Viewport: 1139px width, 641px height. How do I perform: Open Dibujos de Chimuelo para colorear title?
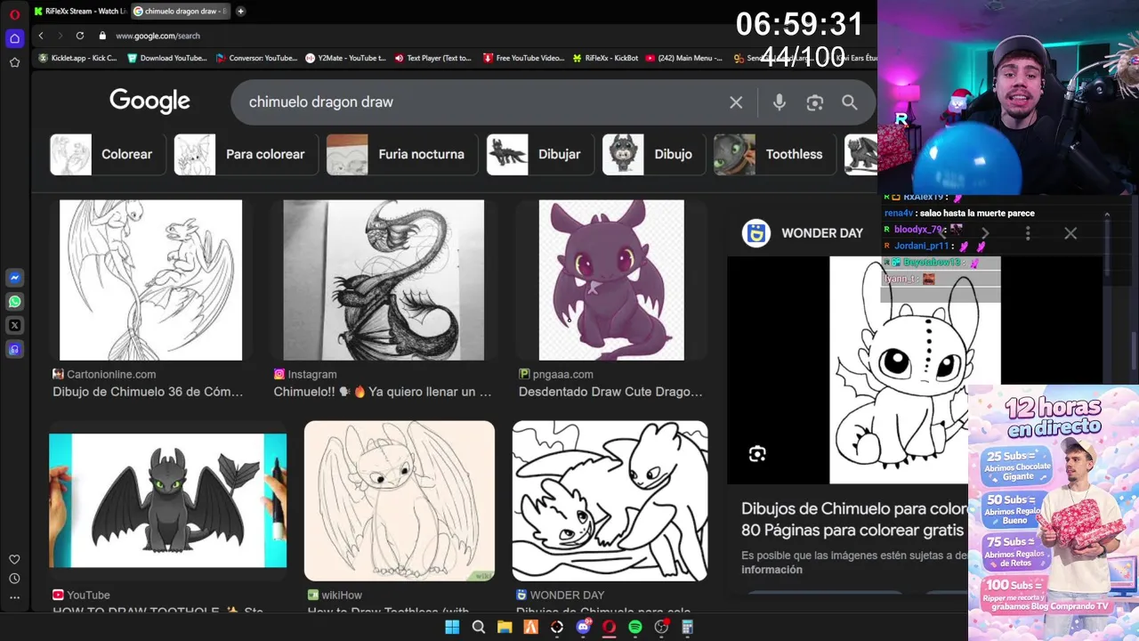tap(854, 519)
